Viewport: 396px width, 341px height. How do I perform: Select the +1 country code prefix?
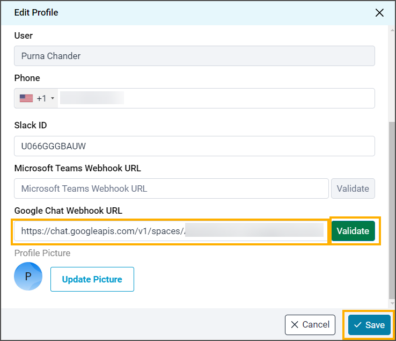41,98
